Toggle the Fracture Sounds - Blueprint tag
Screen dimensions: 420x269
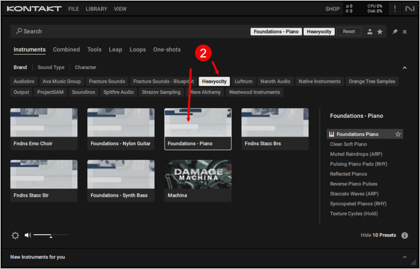pyautogui.click(x=163, y=81)
